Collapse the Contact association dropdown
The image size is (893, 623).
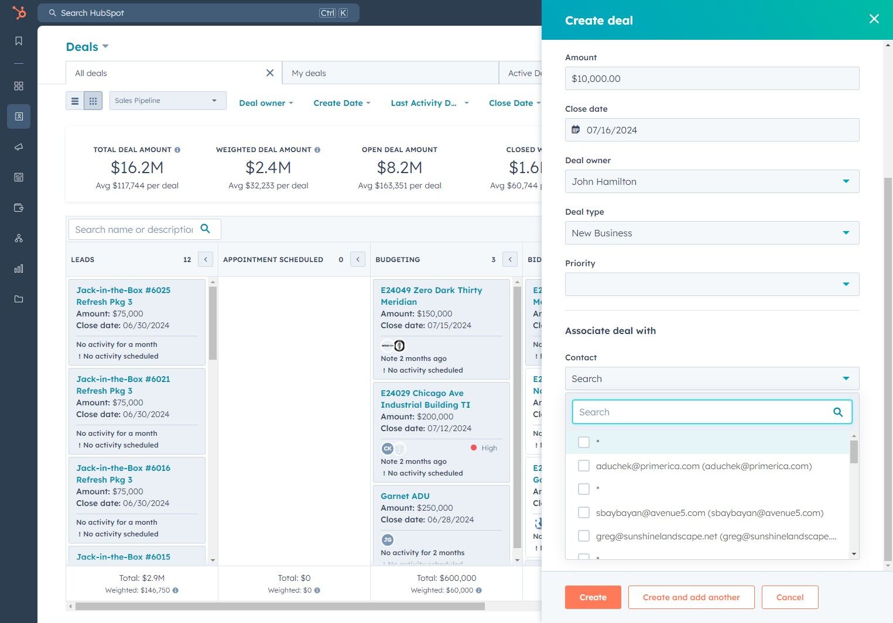(712, 378)
